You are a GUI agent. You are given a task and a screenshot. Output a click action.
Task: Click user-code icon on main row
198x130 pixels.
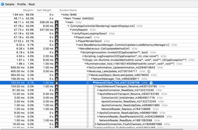(x=56, y=22)
